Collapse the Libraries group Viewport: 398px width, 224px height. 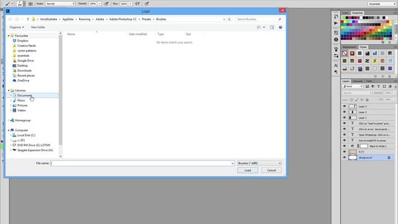[9, 90]
